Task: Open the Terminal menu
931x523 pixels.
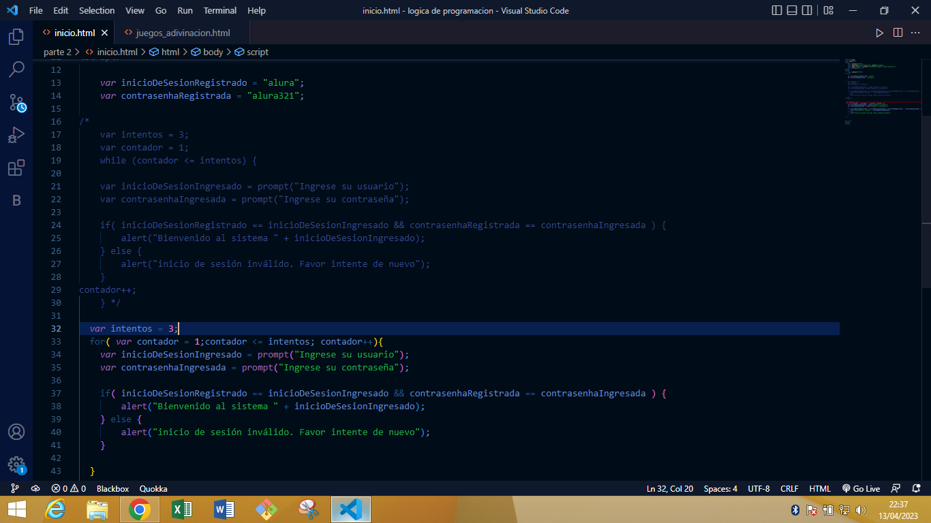Action: (x=220, y=10)
